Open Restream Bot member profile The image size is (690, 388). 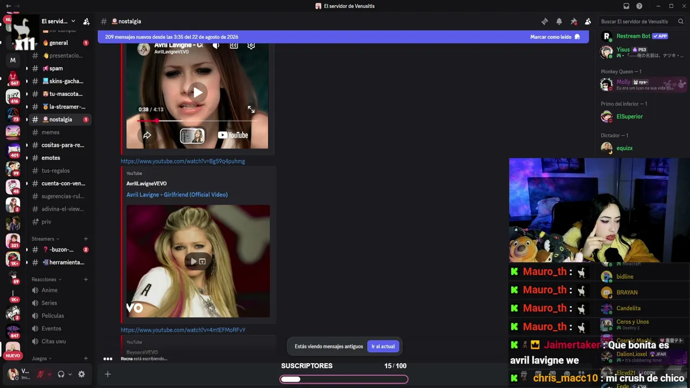point(641,36)
